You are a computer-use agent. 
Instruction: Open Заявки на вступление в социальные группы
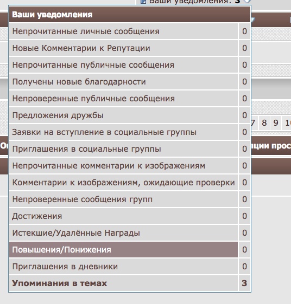(124, 132)
